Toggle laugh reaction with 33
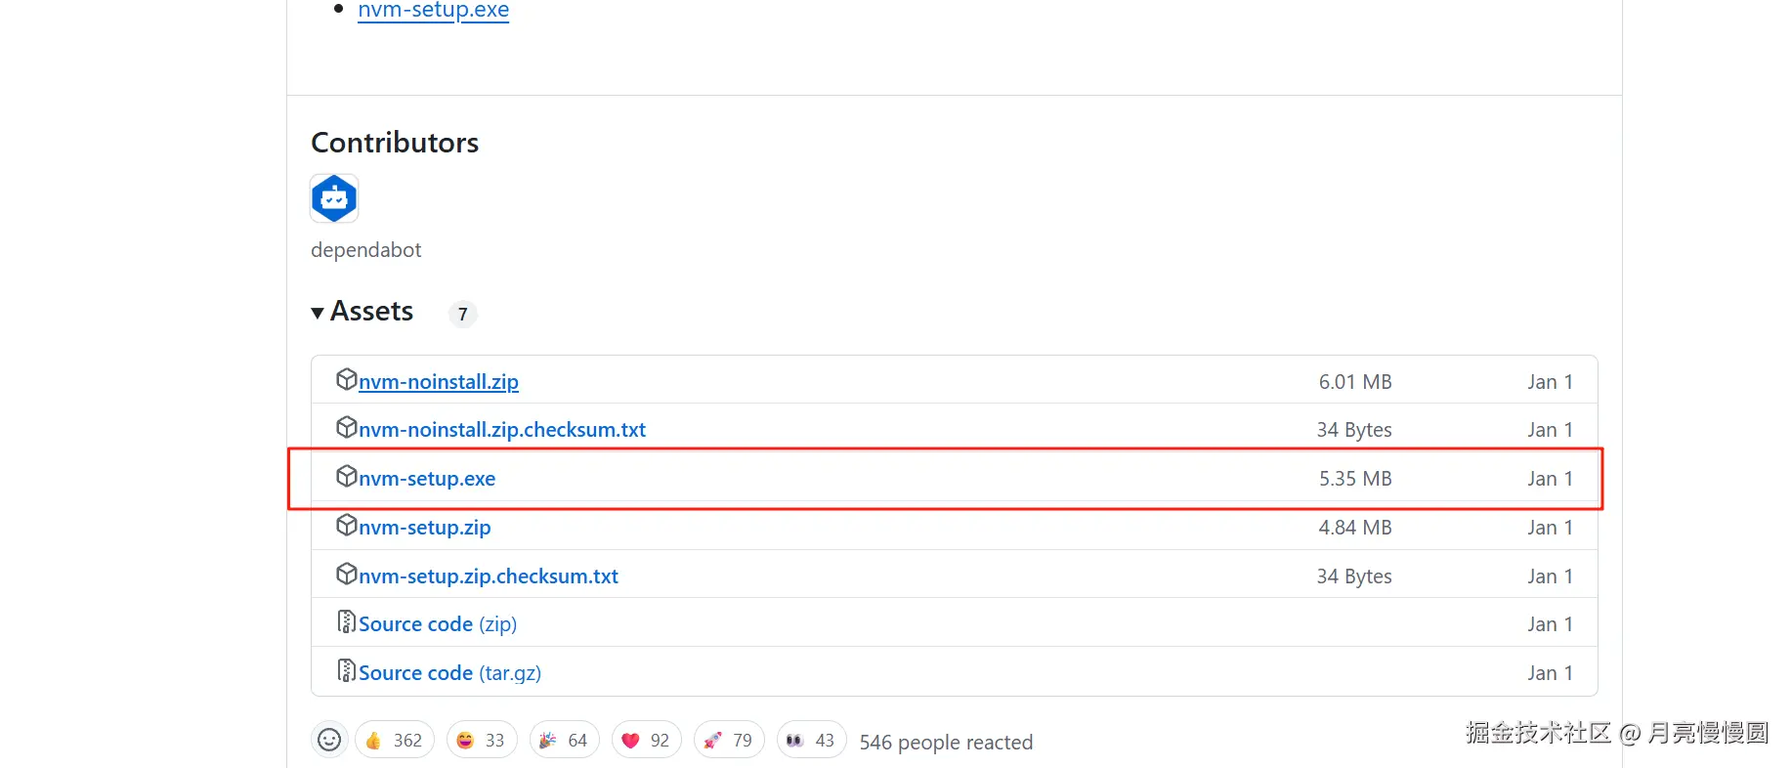Screen dimensions: 1791x768 tap(482, 741)
